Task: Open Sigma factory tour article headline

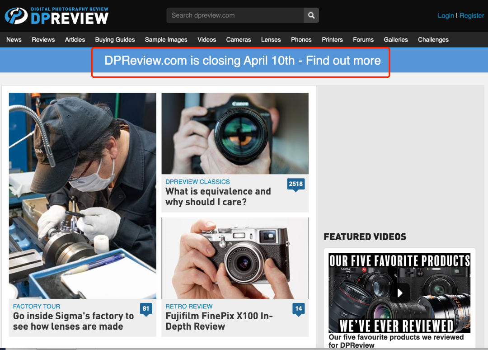Action: point(74,321)
